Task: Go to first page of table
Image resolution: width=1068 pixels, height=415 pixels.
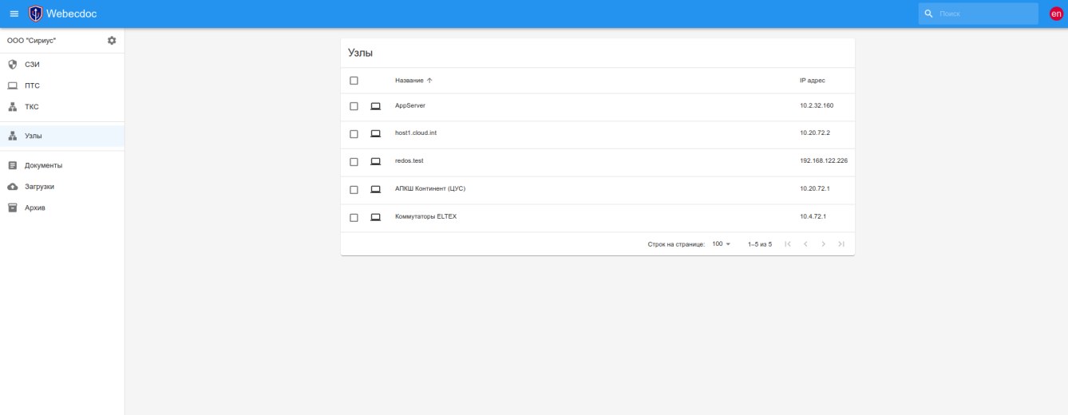Action: [788, 243]
